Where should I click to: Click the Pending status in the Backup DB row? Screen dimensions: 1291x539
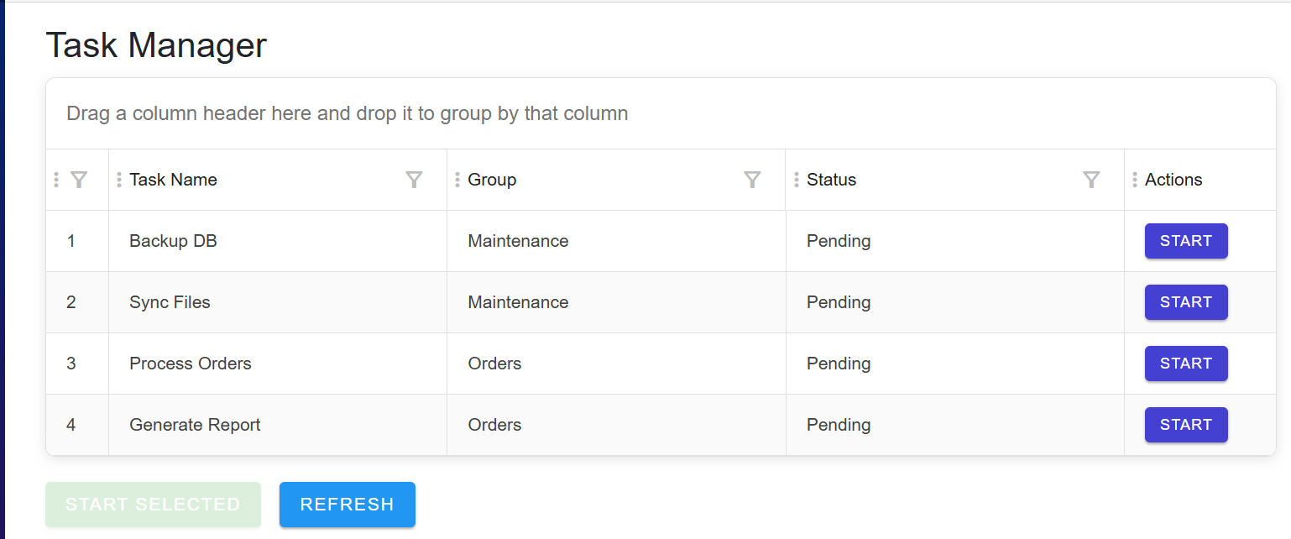tap(955, 241)
